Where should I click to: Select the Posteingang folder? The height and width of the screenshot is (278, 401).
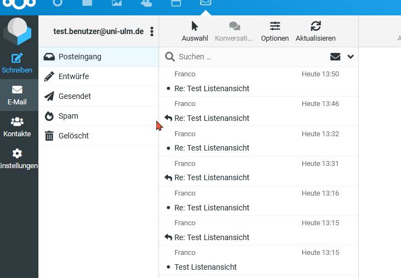(x=98, y=57)
